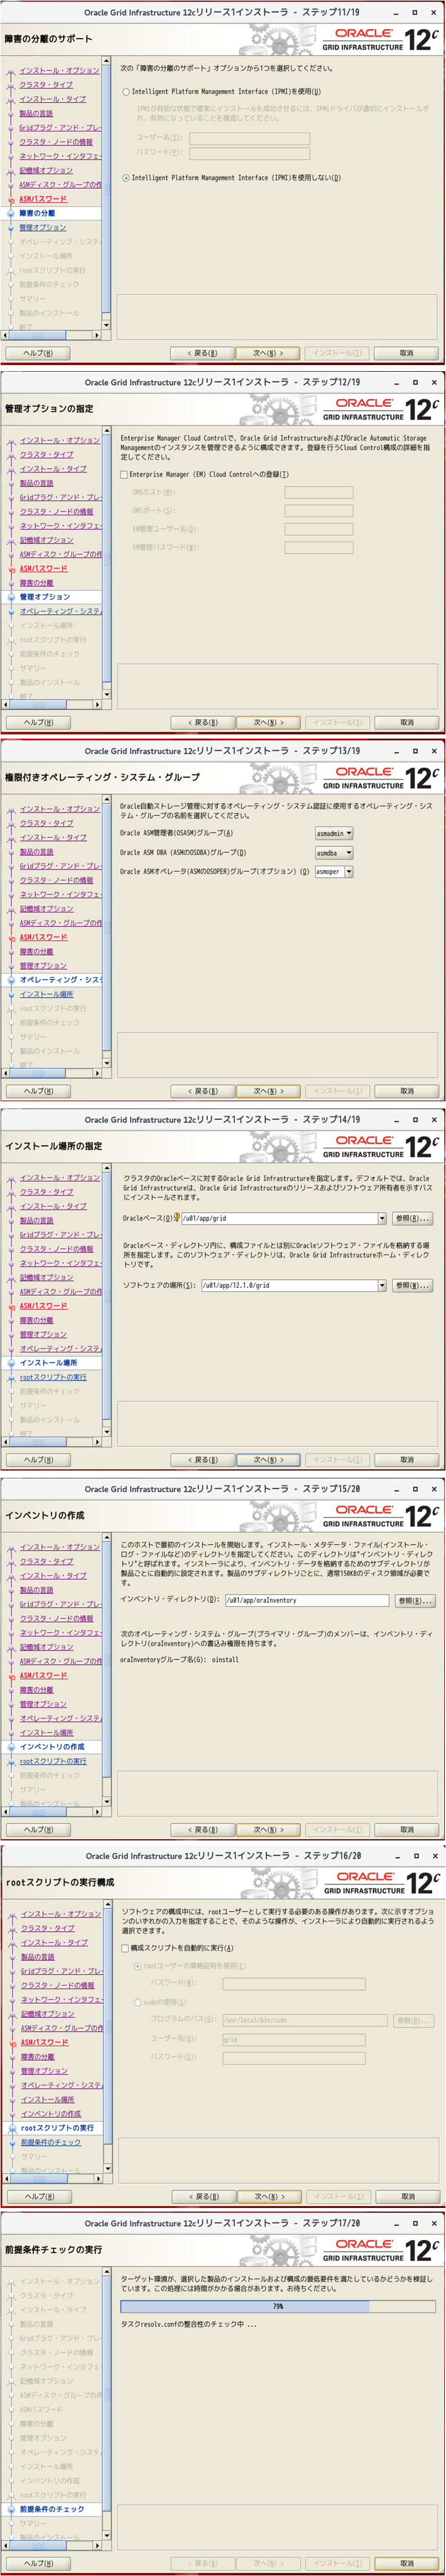Click sidebar scroll-right arrow in step 11 window
The width and height of the screenshot is (446, 2576).
pyautogui.click(x=97, y=335)
